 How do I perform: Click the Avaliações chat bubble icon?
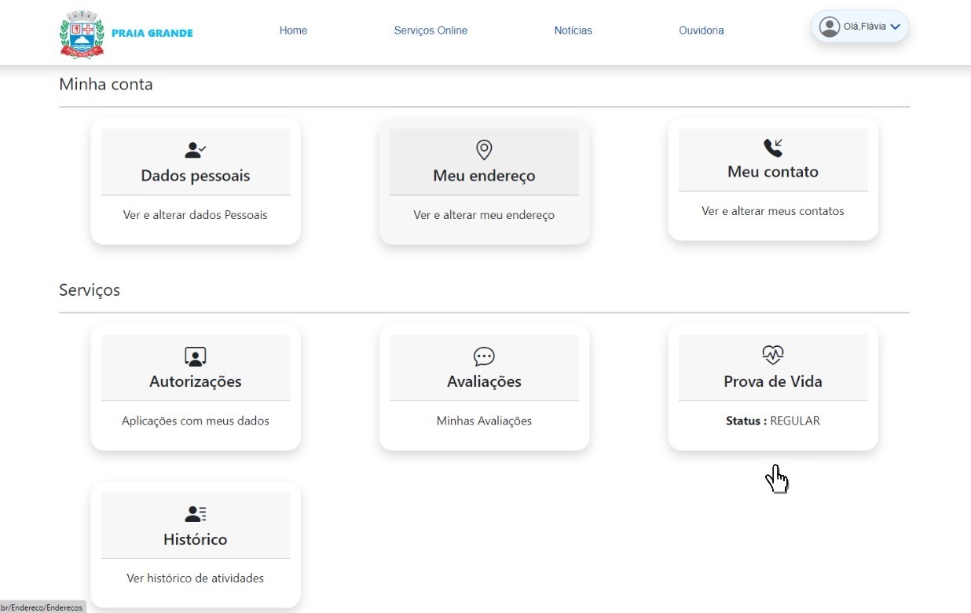[484, 356]
